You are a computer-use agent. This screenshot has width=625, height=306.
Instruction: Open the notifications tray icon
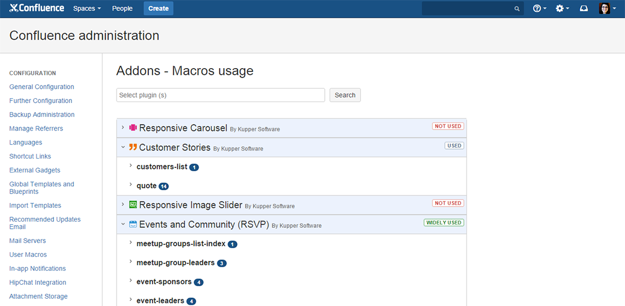pyautogui.click(x=584, y=8)
